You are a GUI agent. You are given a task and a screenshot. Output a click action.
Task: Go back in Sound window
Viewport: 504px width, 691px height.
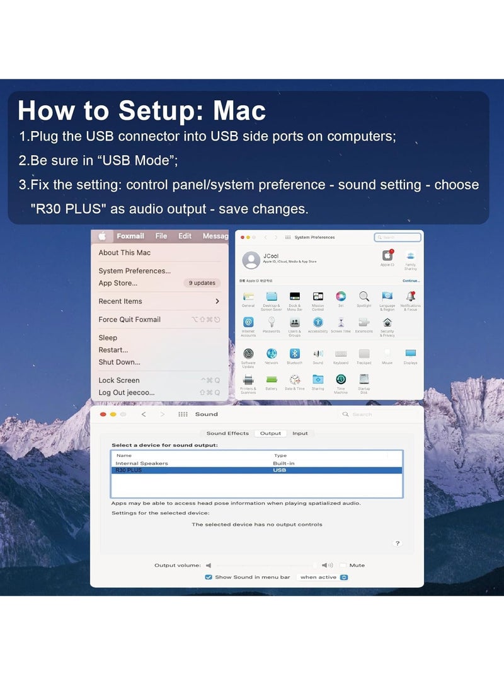144,414
